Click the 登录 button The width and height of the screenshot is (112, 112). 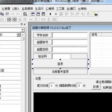click(x=60, y=64)
